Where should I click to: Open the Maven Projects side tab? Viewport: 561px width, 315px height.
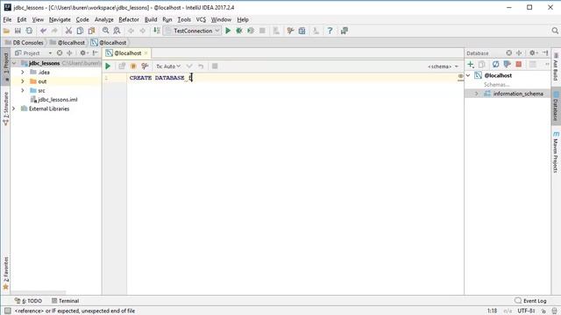point(556,151)
